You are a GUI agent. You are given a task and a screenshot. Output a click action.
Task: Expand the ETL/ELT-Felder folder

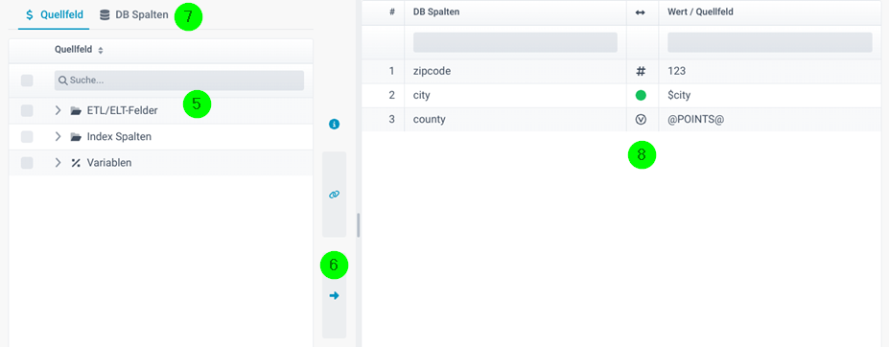(x=58, y=110)
